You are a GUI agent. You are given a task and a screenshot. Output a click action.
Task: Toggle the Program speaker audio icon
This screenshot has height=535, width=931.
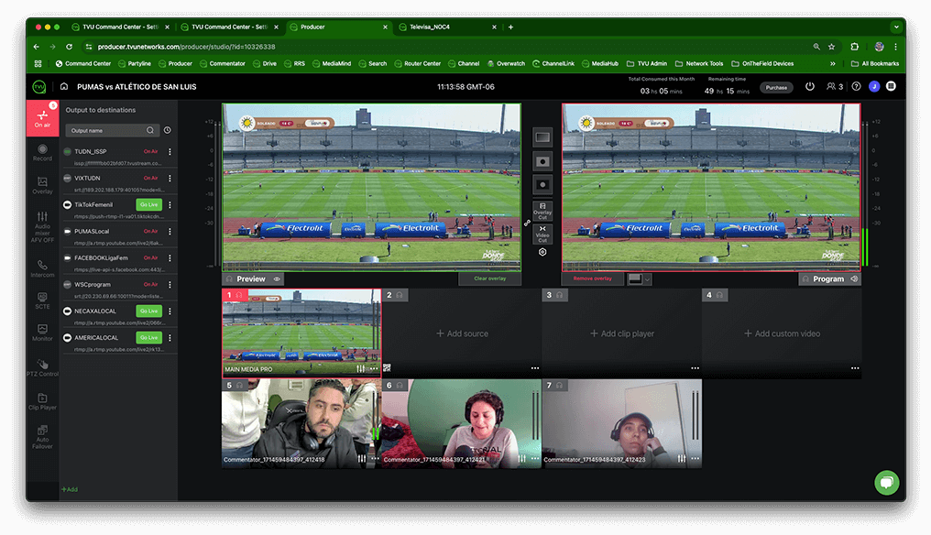854,279
